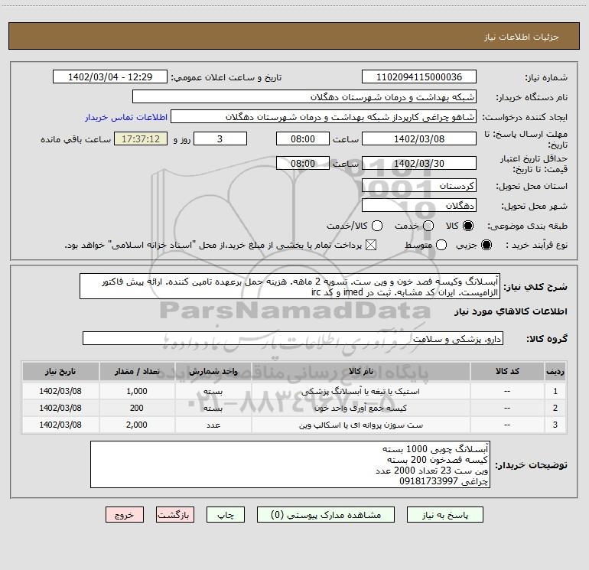The image size is (589, 570).
Task: Click the کد کالا column header
Action: (x=507, y=372)
